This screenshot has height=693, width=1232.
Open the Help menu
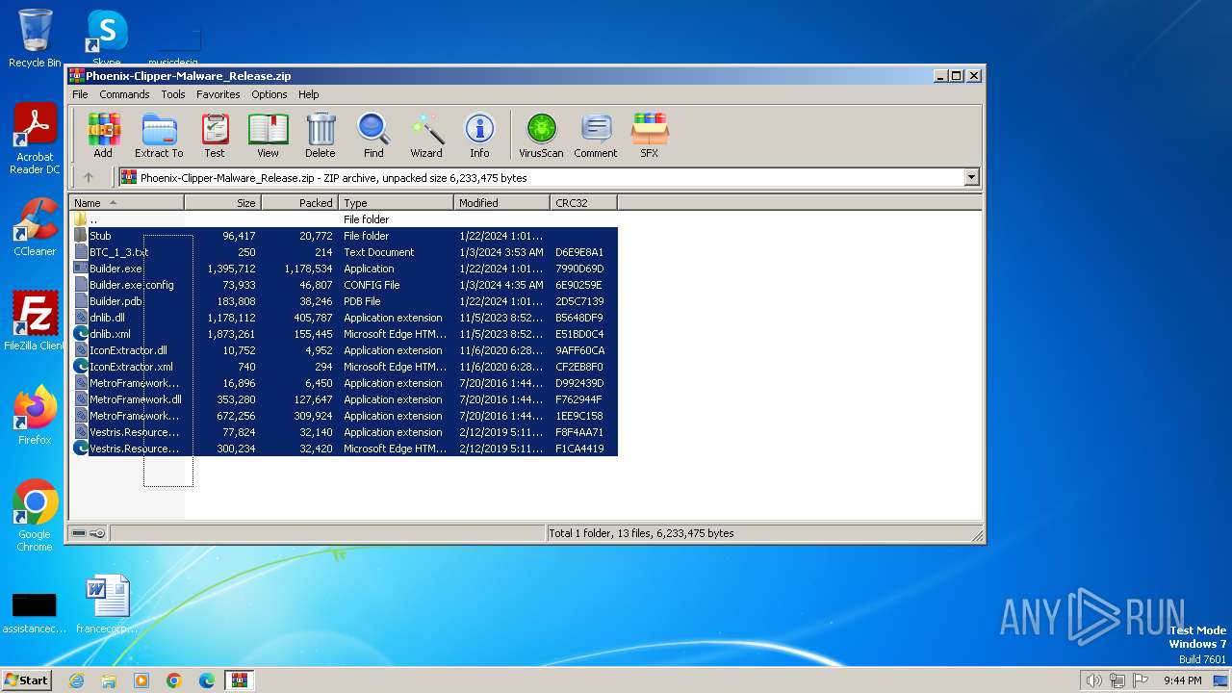308,94
